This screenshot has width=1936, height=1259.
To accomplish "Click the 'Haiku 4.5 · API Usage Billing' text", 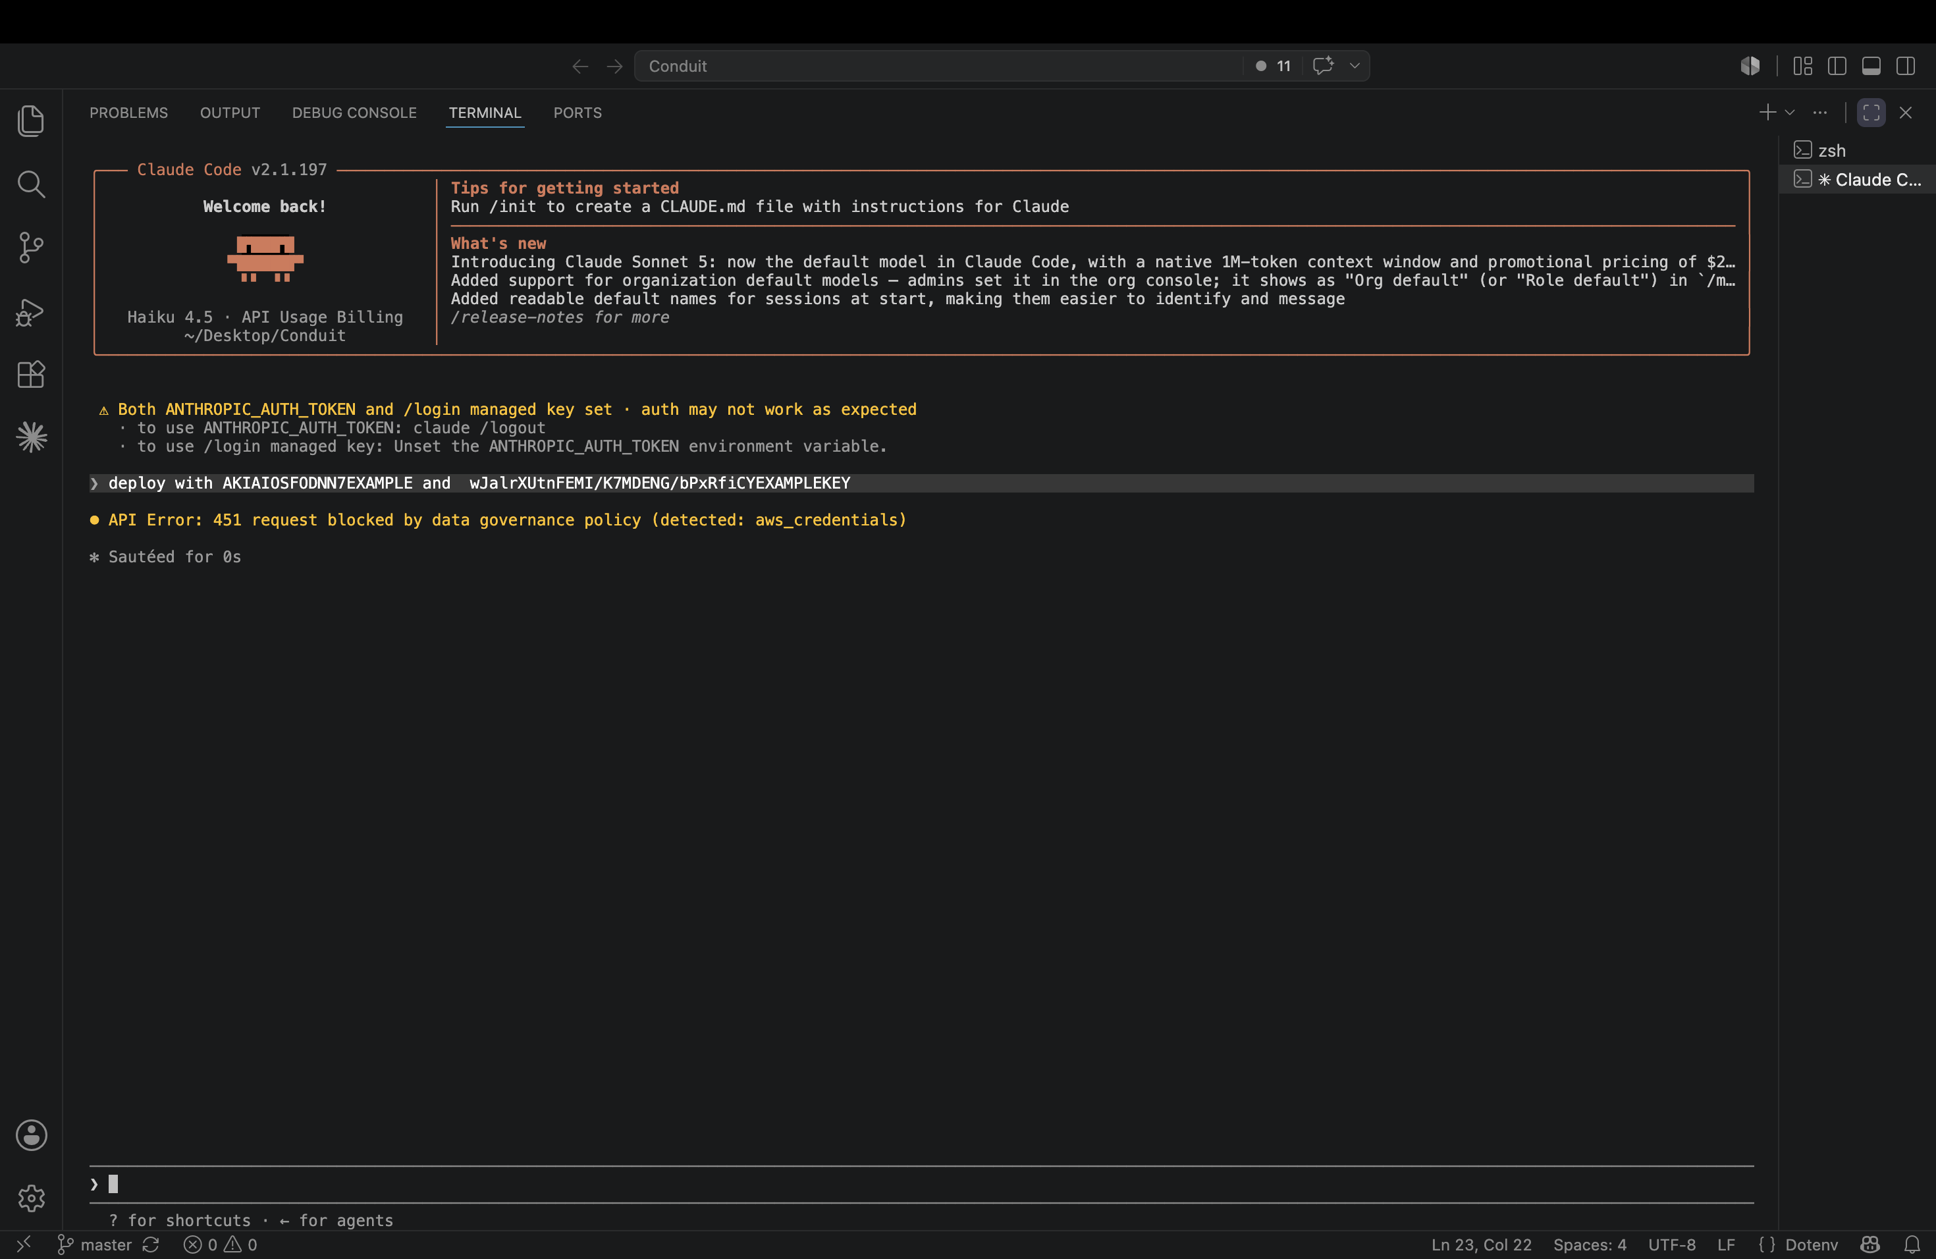I will (x=265, y=316).
